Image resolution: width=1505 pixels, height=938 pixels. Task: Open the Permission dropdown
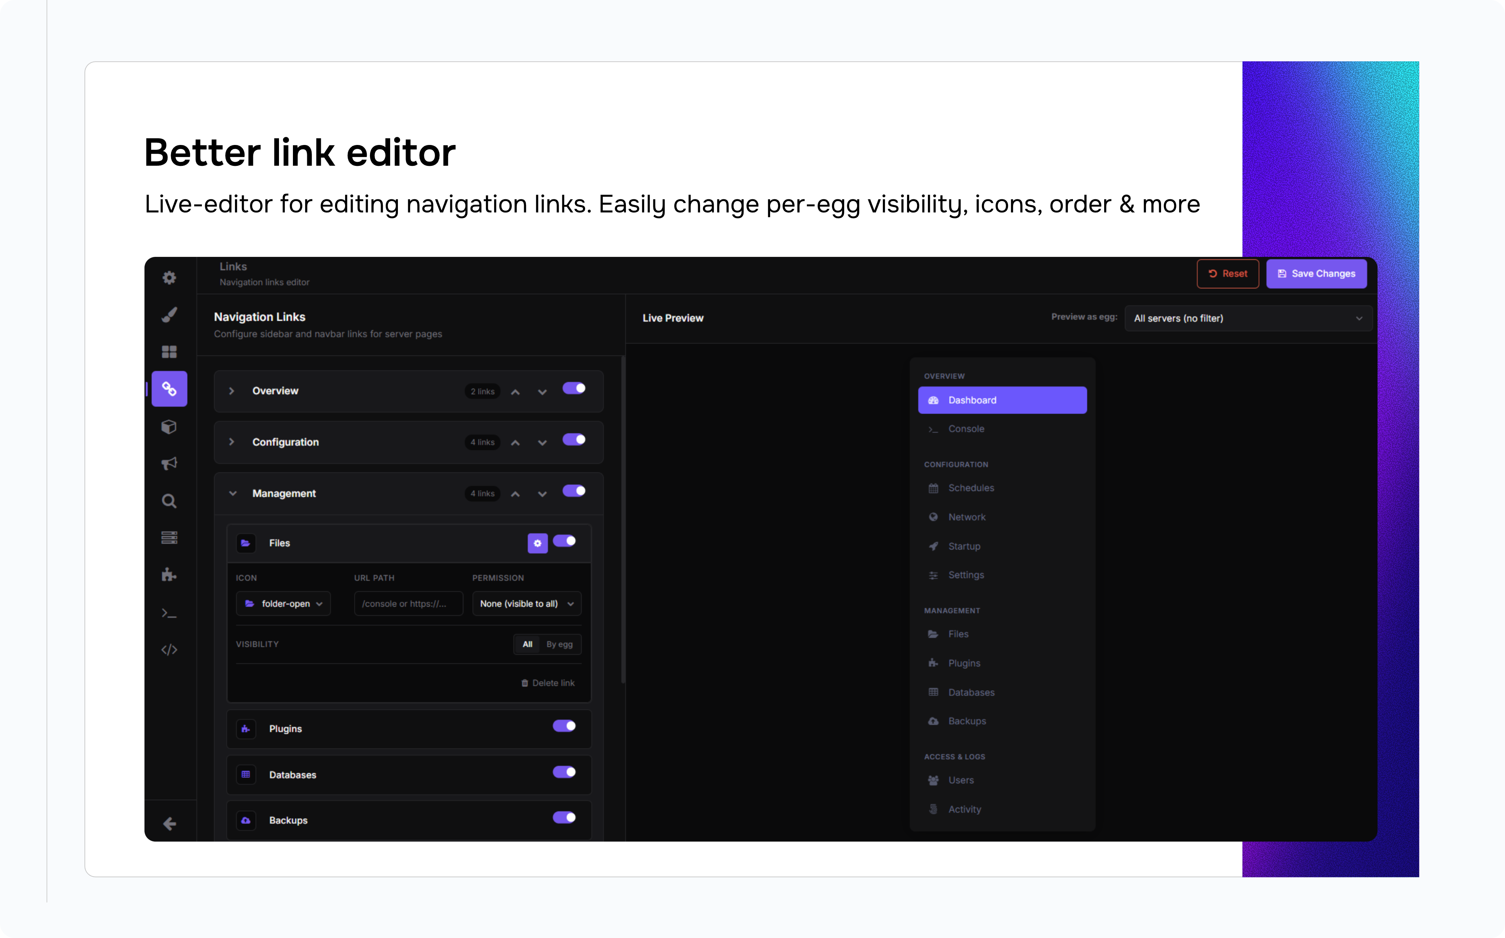pos(526,604)
